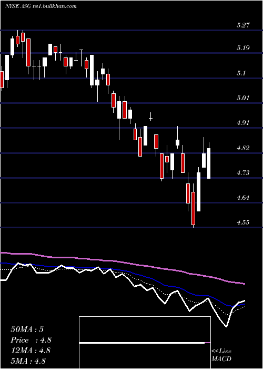Click the 5.19 price axis label
The height and width of the screenshot is (369, 263).
pos(243,48)
